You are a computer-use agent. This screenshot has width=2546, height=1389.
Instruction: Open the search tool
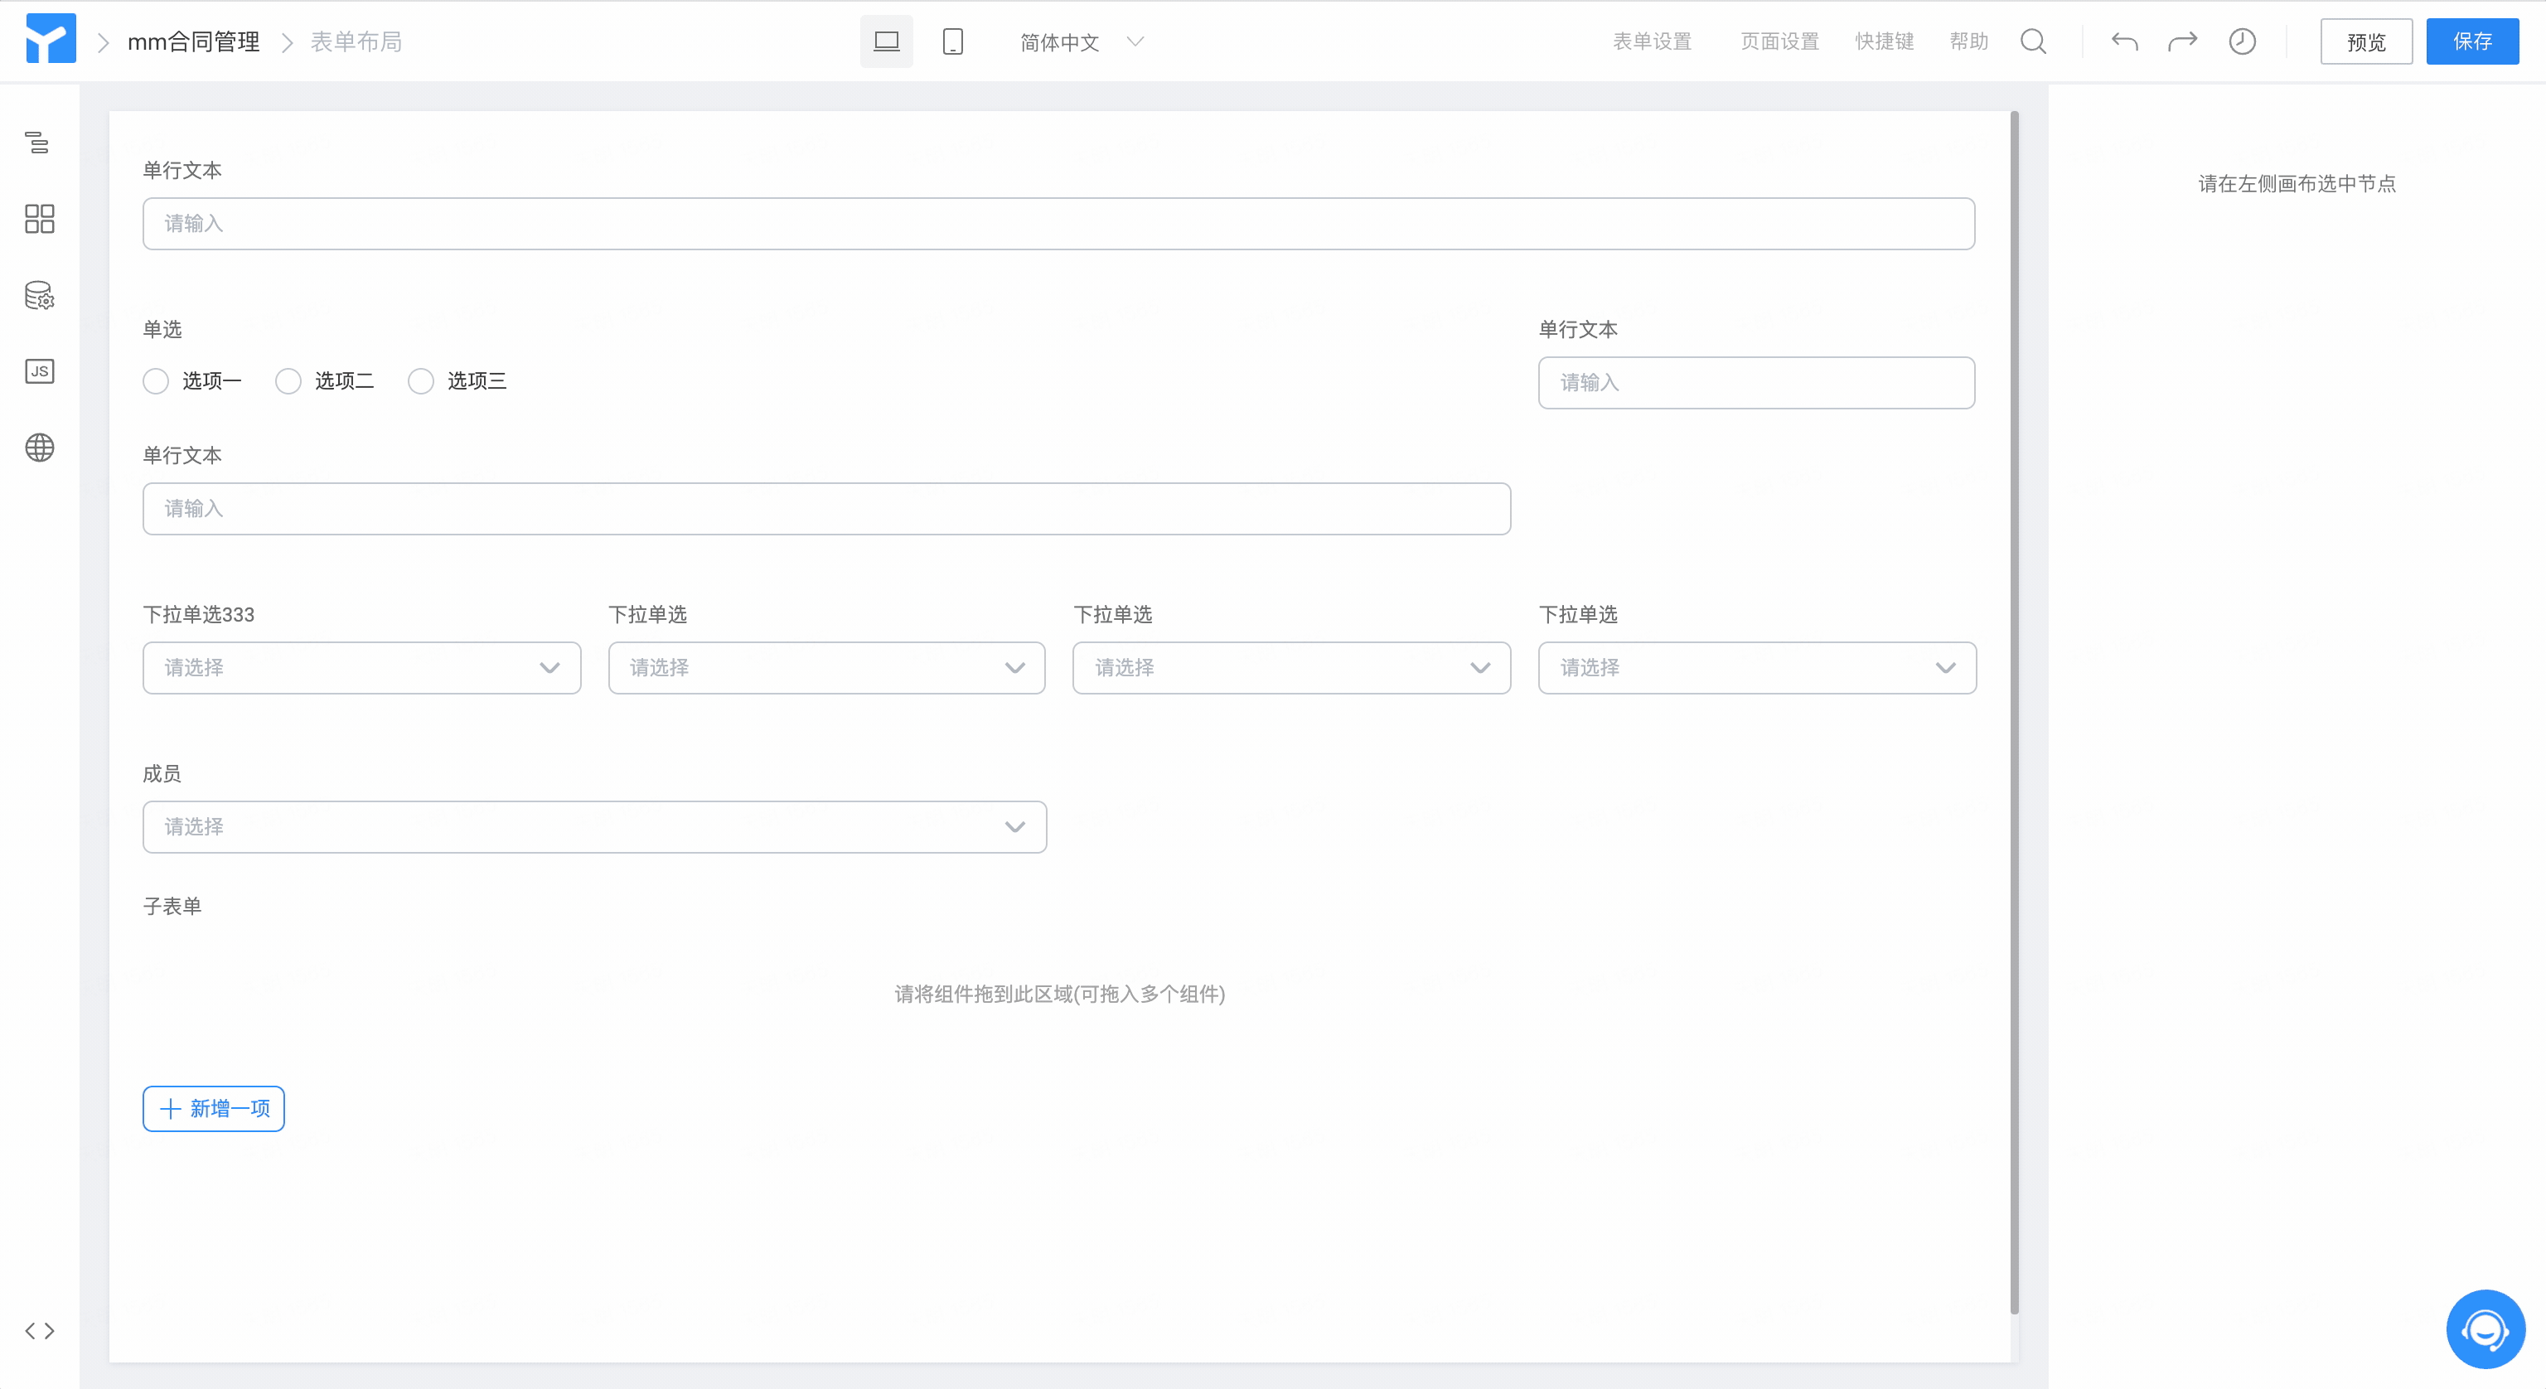2033,41
